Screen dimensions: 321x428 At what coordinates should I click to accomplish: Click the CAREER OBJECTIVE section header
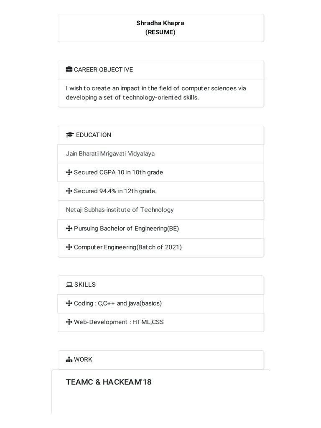[x=161, y=70]
